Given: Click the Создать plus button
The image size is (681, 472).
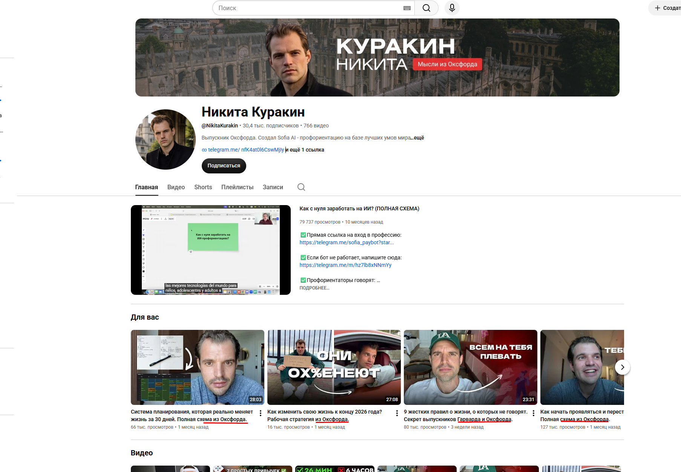Looking at the screenshot, I should [666, 8].
